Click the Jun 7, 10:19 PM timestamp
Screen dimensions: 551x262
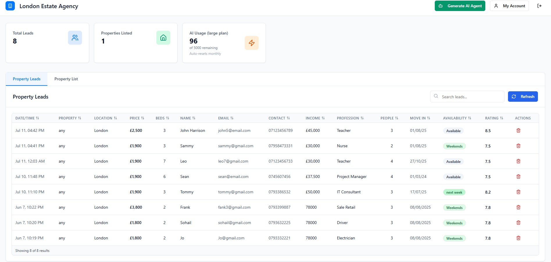[29, 238]
